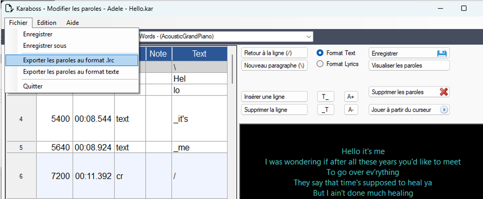Click the blue floppy disk save icon
This screenshot has height=199, width=483.
click(442, 53)
